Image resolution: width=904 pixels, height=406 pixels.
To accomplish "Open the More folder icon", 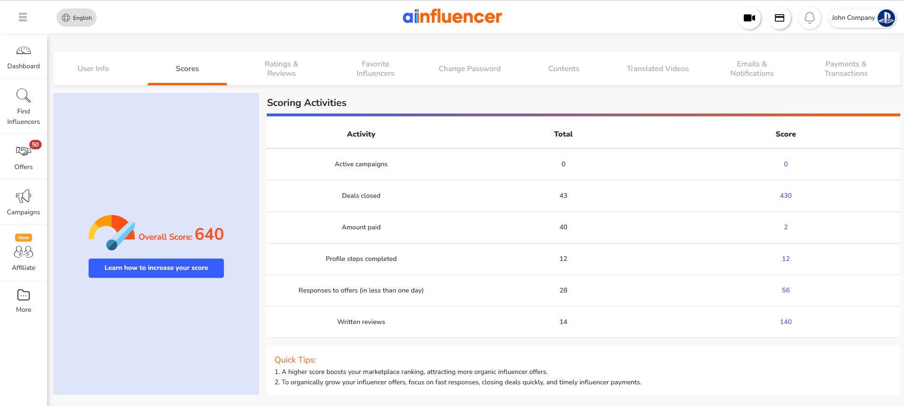I will 24,295.
